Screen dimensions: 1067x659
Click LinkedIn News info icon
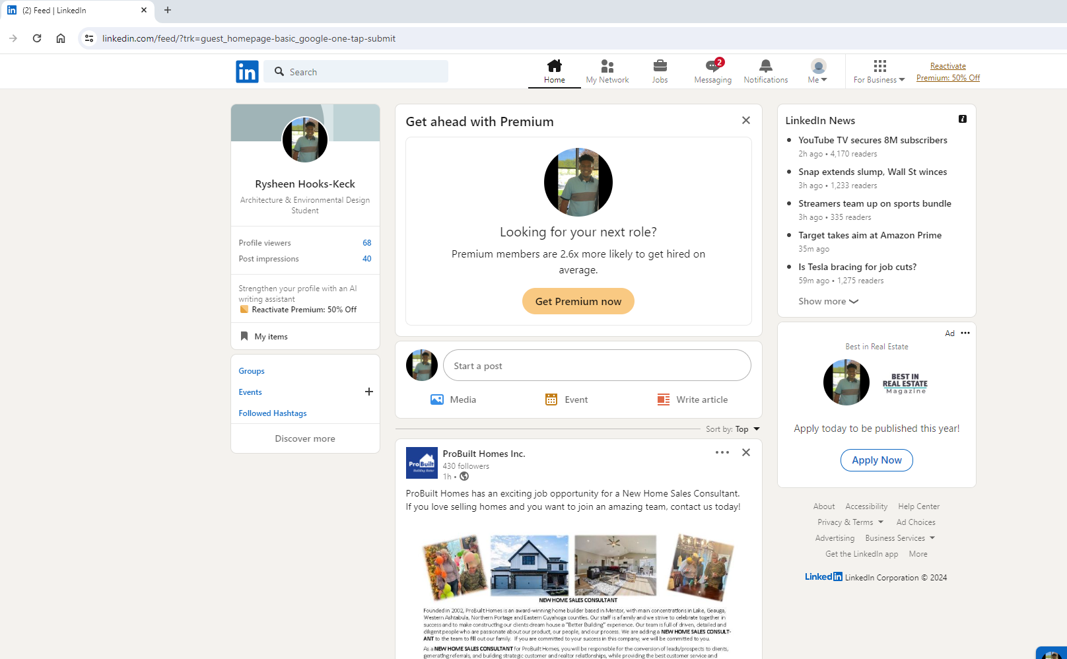tap(963, 119)
